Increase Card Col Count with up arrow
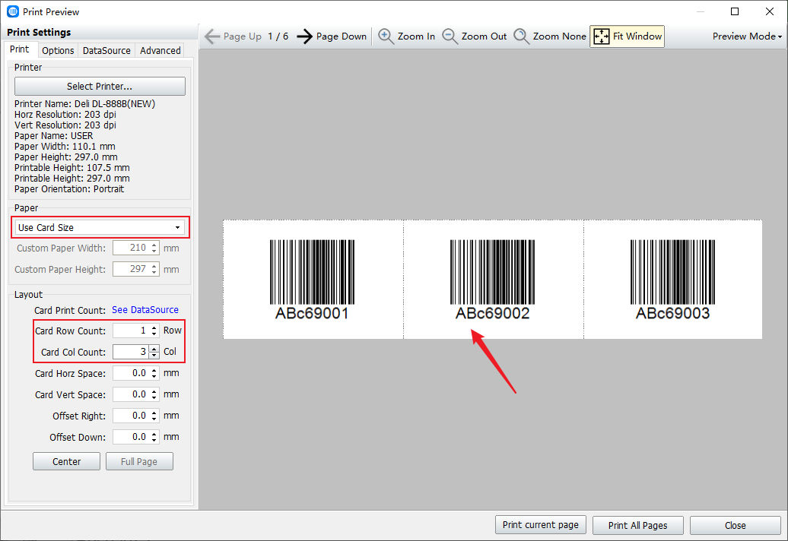 [x=154, y=348]
